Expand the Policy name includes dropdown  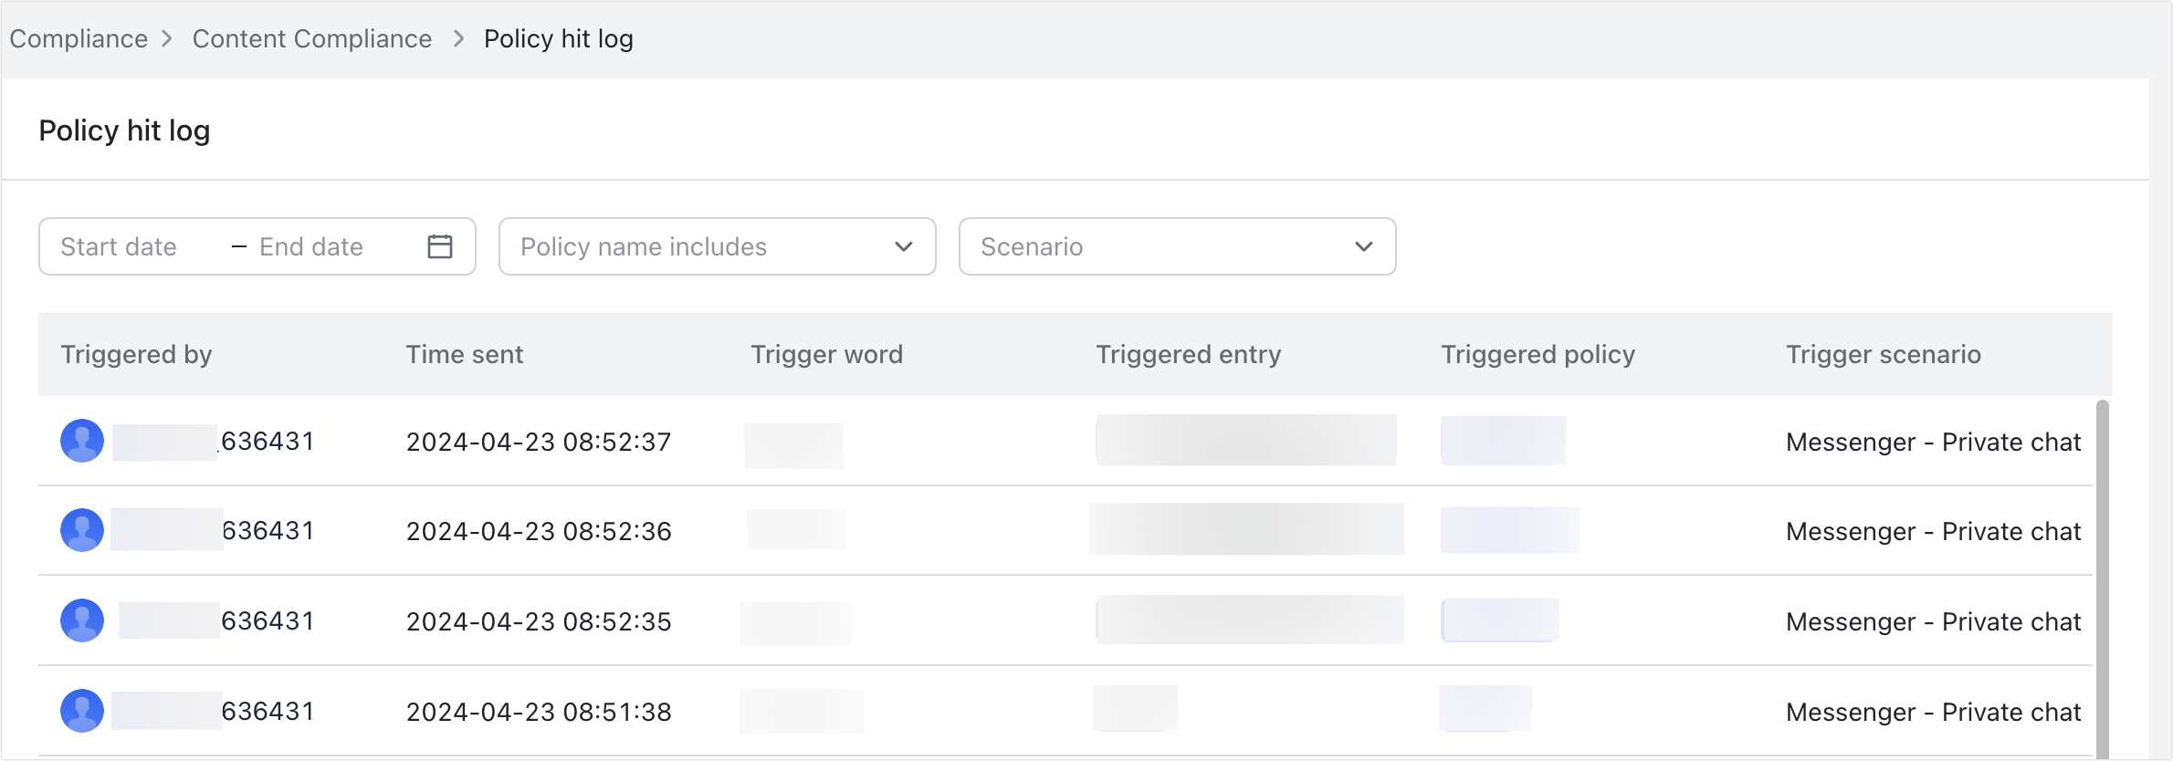718,246
